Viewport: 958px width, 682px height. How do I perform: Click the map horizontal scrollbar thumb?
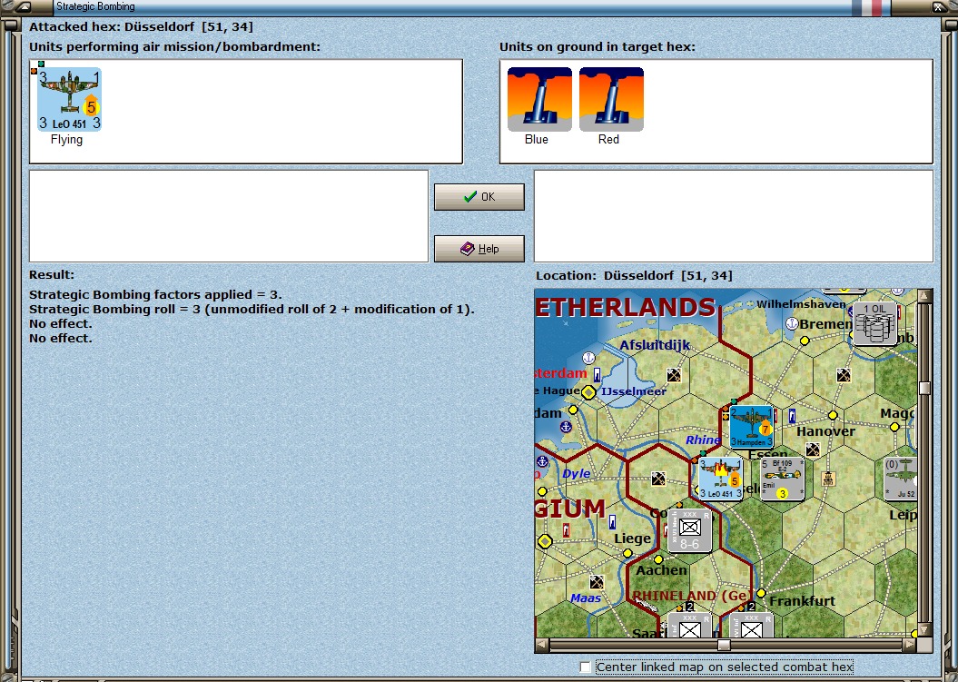click(x=724, y=645)
